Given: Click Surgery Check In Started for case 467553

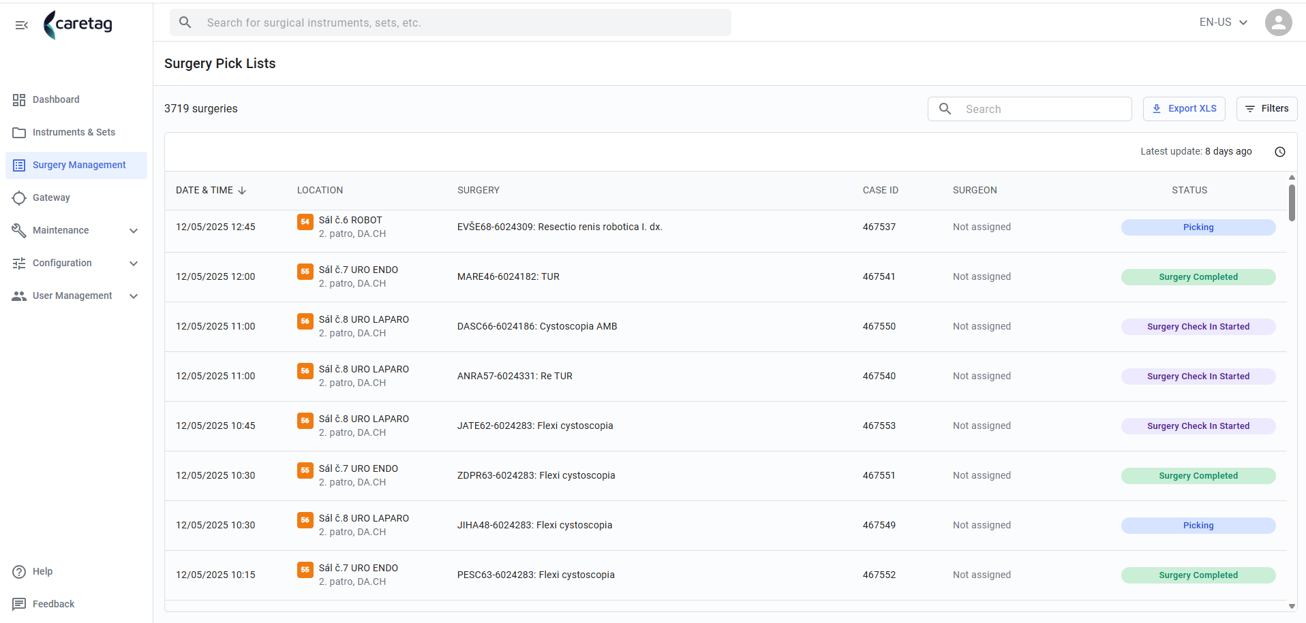Looking at the screenshot, I should (1198, 426).
